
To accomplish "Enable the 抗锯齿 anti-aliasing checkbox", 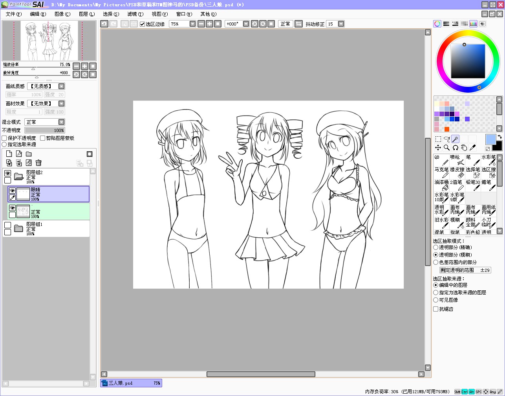I will [x=435, y=309].
